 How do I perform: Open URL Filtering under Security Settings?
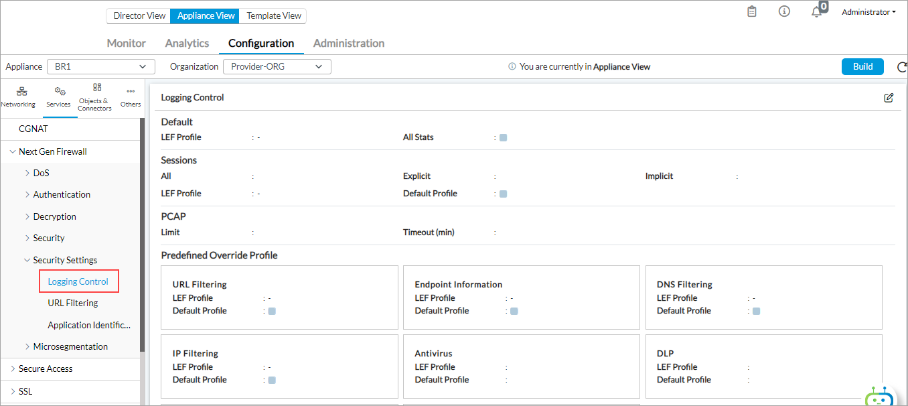(x=73, y=303)
